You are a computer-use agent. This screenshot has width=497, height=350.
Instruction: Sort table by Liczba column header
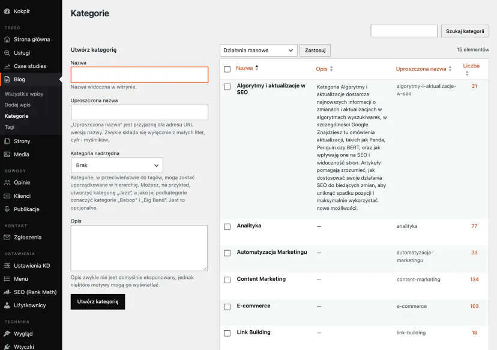point(471,66)
